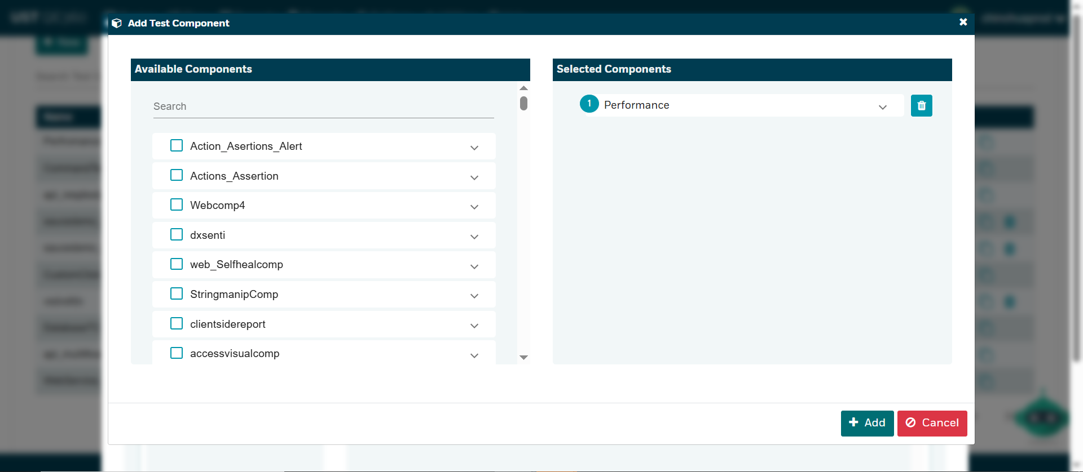The width and height of the screenshot is (1083, 472).
Task: Expand the StringmanipComp component chevron
Action: [474, 296]
